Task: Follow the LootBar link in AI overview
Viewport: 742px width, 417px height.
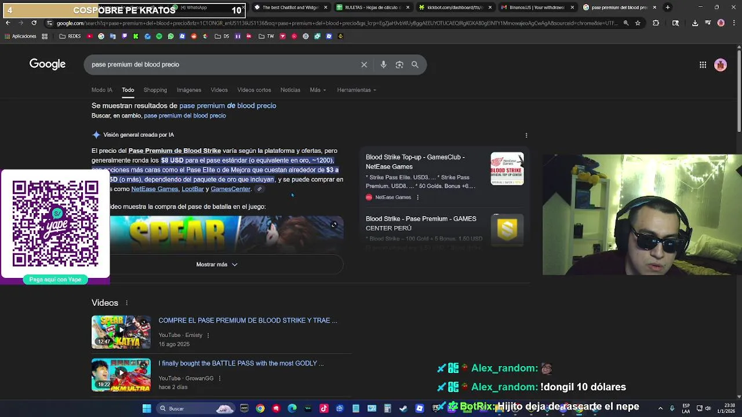Action: (x=192, y=189)
